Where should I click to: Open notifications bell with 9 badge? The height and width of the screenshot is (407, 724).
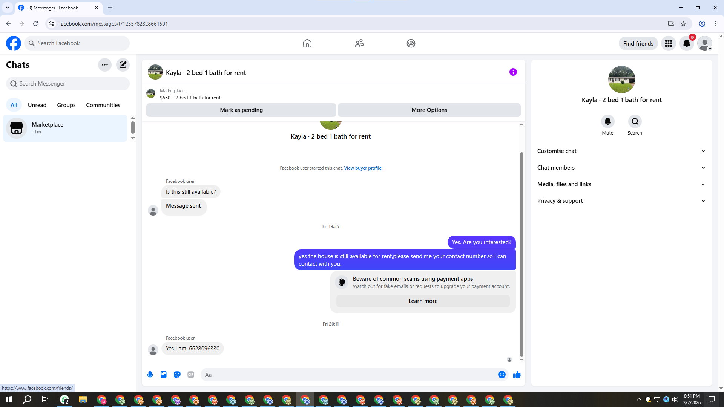click(687, 43)
